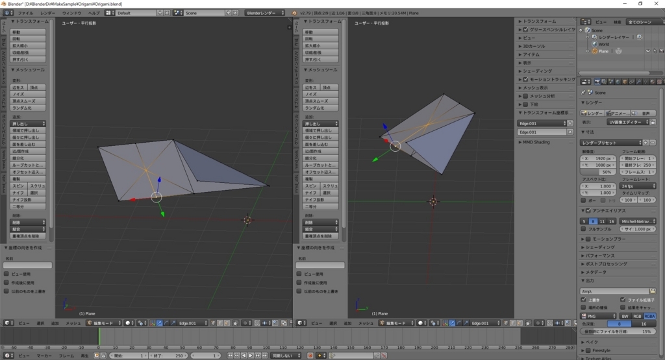Click the 50% resolution percentage slider
The height and width of the screenshot is (360, 665).
pos(598,172)
